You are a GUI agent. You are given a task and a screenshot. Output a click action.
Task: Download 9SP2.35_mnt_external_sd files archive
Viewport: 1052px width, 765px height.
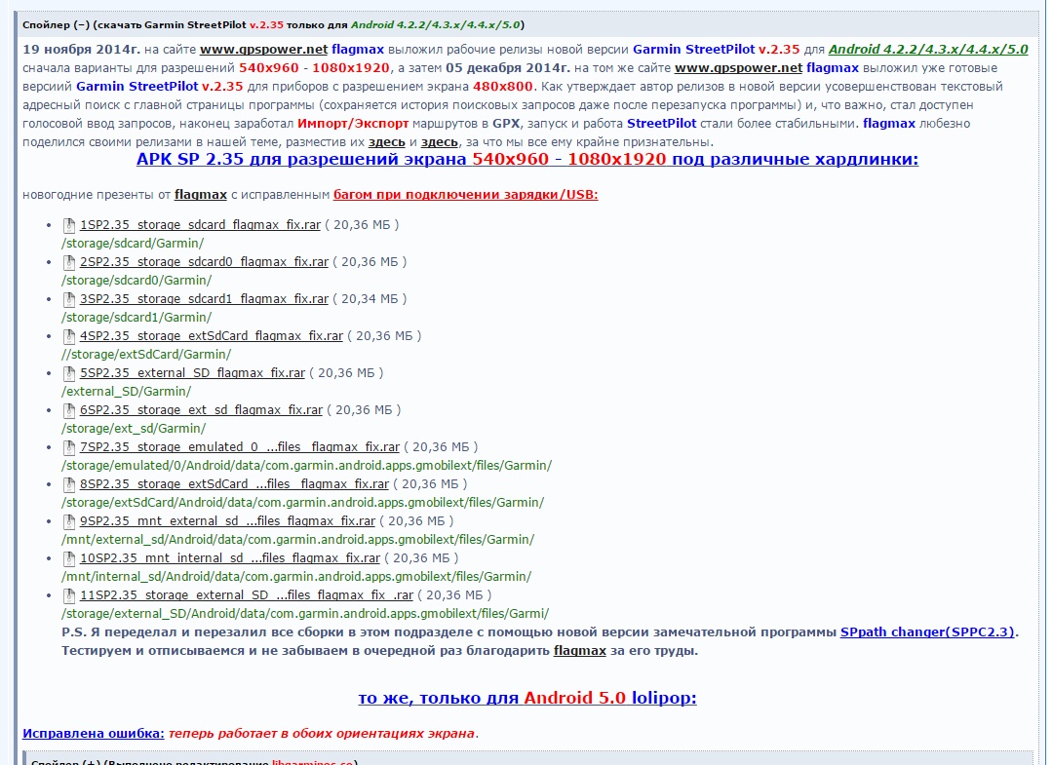tap(227, 521)
